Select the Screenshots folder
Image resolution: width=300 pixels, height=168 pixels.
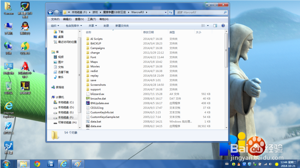(x=96, y=85)
